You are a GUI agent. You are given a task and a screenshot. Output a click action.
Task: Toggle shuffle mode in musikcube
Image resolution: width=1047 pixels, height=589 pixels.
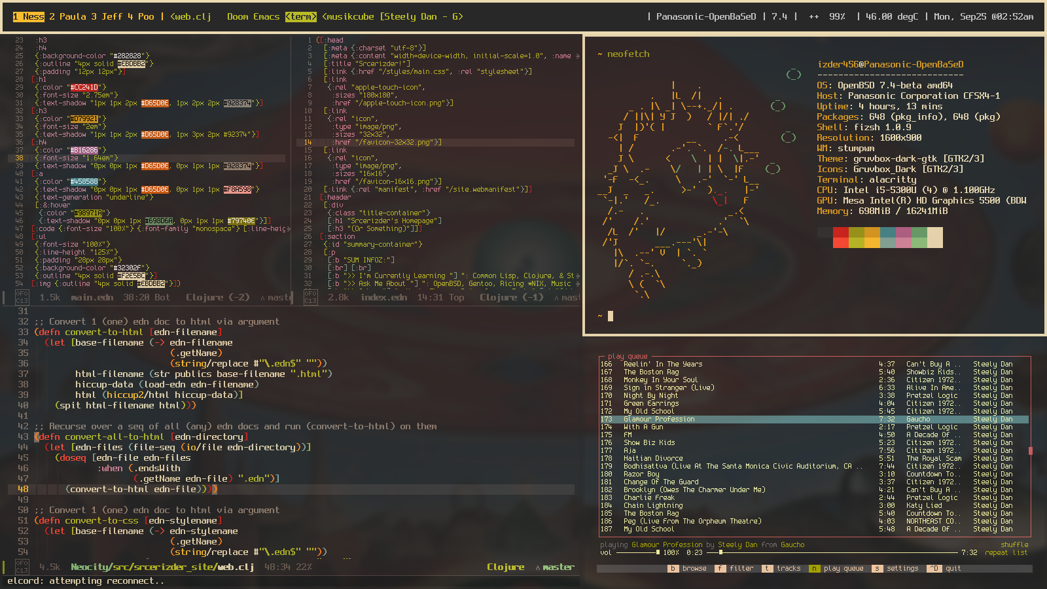pos(1014,544)
